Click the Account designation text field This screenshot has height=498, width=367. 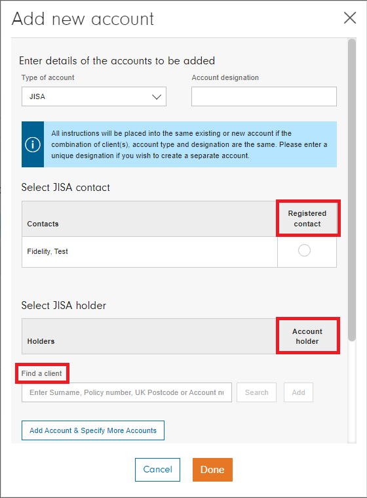(264, 96)
